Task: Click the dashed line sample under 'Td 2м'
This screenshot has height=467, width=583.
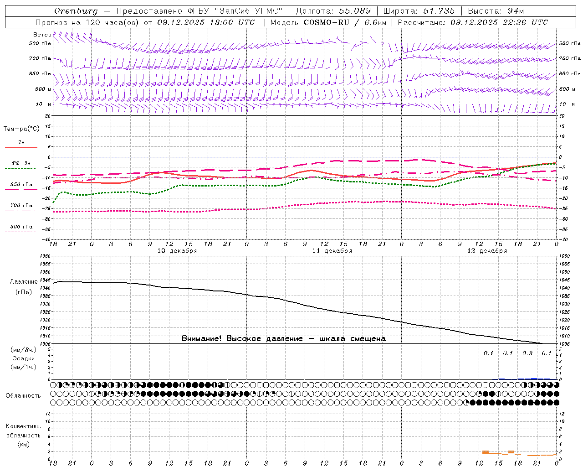Action: pos(20,169)
